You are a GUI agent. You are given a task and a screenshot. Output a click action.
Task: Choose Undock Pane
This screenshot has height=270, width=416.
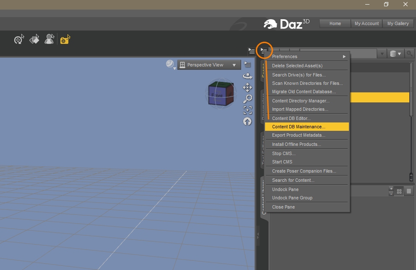coord(307,189)
